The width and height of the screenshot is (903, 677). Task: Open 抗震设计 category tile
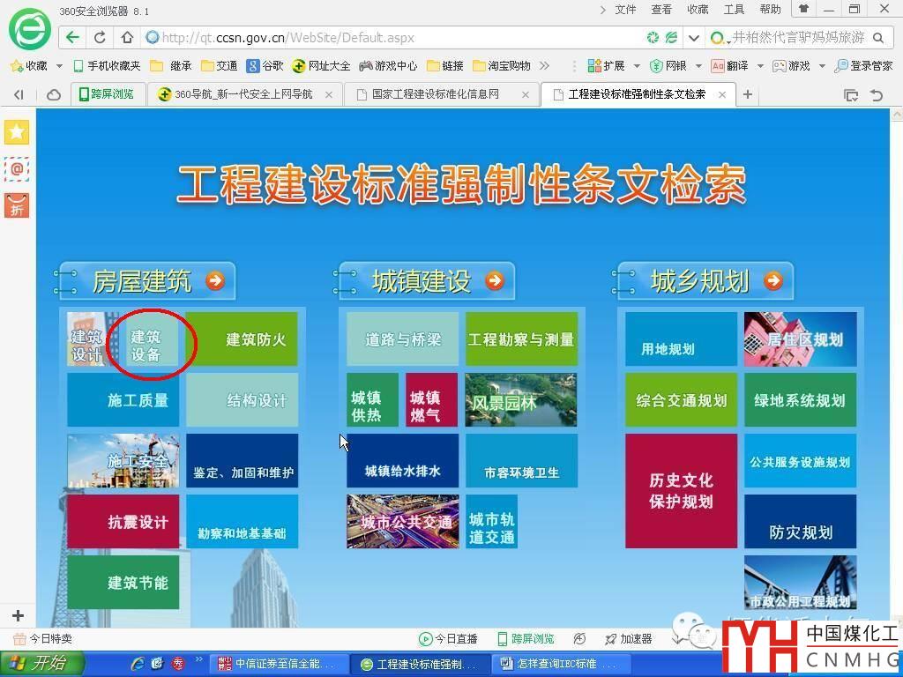click(x=123, y=522)
